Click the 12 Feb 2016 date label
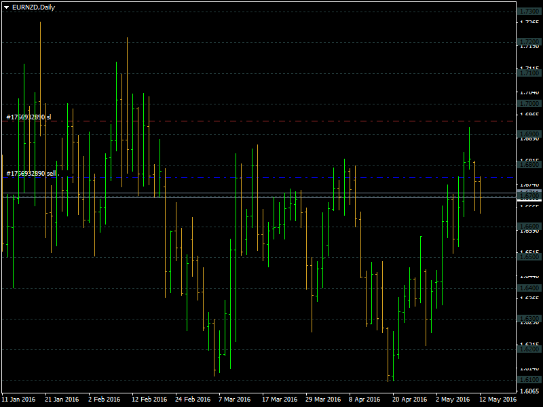543x407 pixels. 149,400
